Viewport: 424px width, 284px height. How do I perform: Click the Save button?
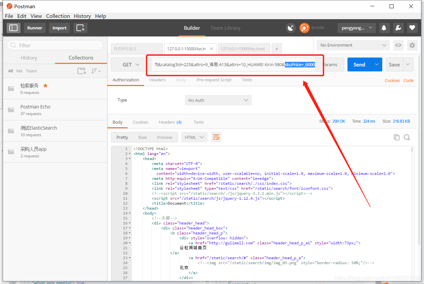tap(394, 64)
